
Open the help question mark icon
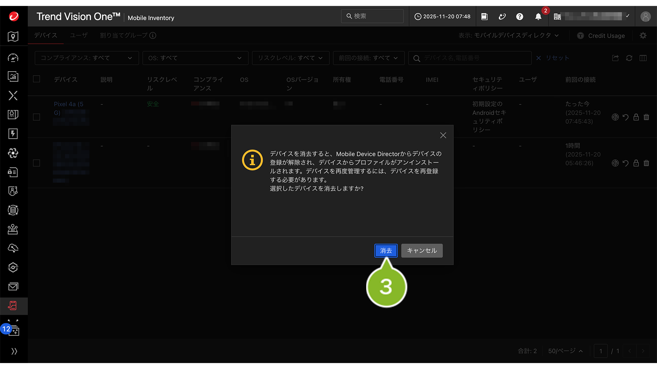click(x=520, y=17)
